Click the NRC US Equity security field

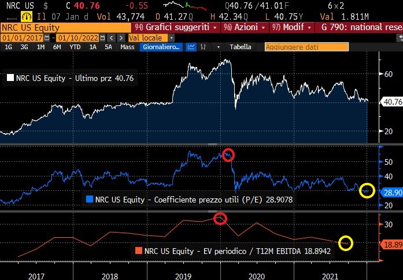[x=66, y=28]
